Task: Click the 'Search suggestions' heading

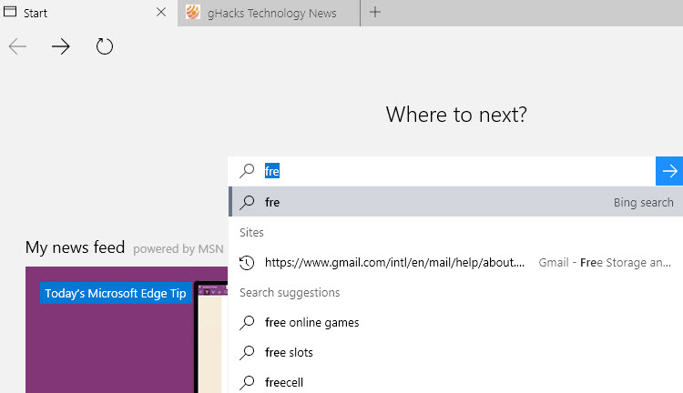Action: click(x=290, y=292)
